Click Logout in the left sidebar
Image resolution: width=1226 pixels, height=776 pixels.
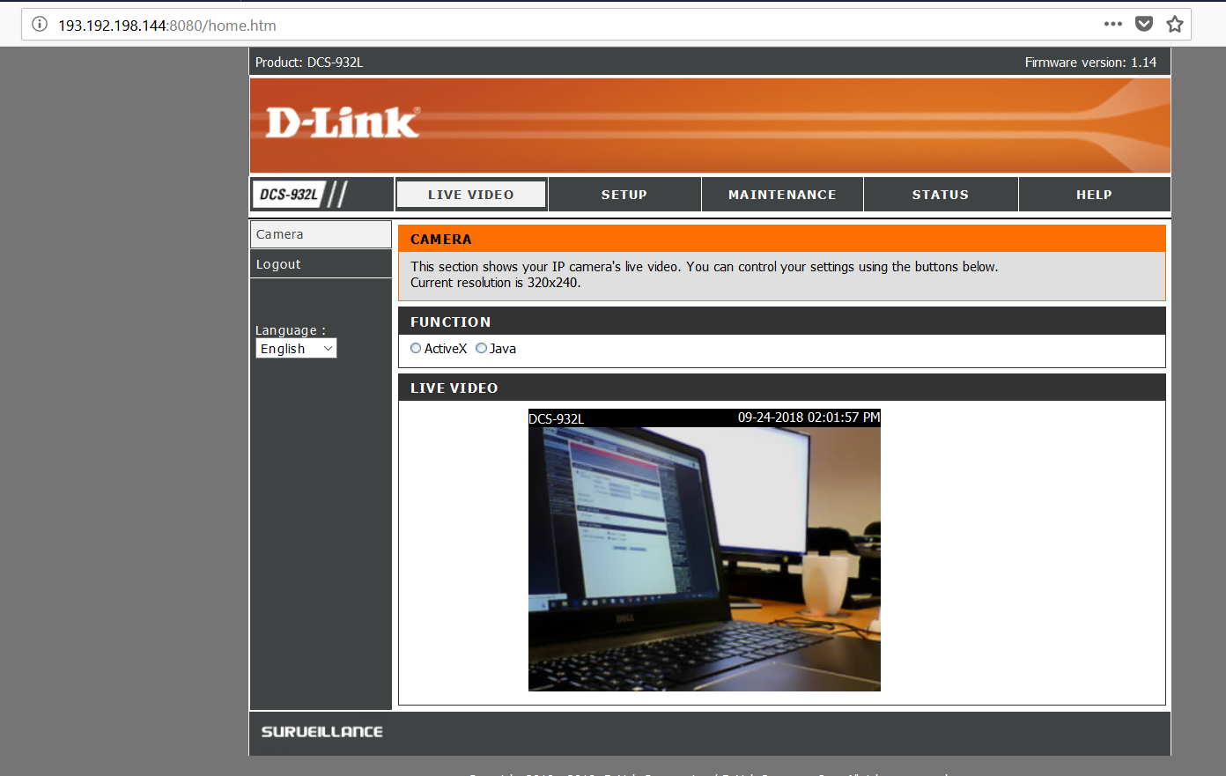point(321,264)
